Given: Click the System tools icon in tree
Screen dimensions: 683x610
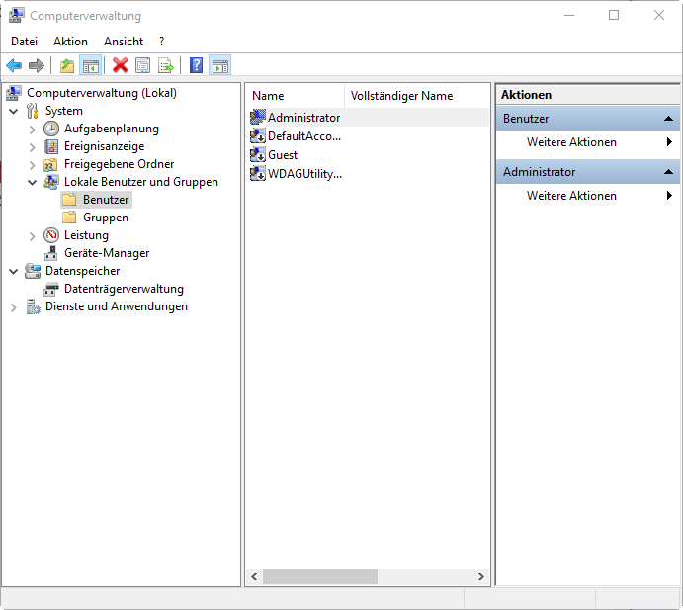Looking at the screenshot, I should (x=33, y=111).
